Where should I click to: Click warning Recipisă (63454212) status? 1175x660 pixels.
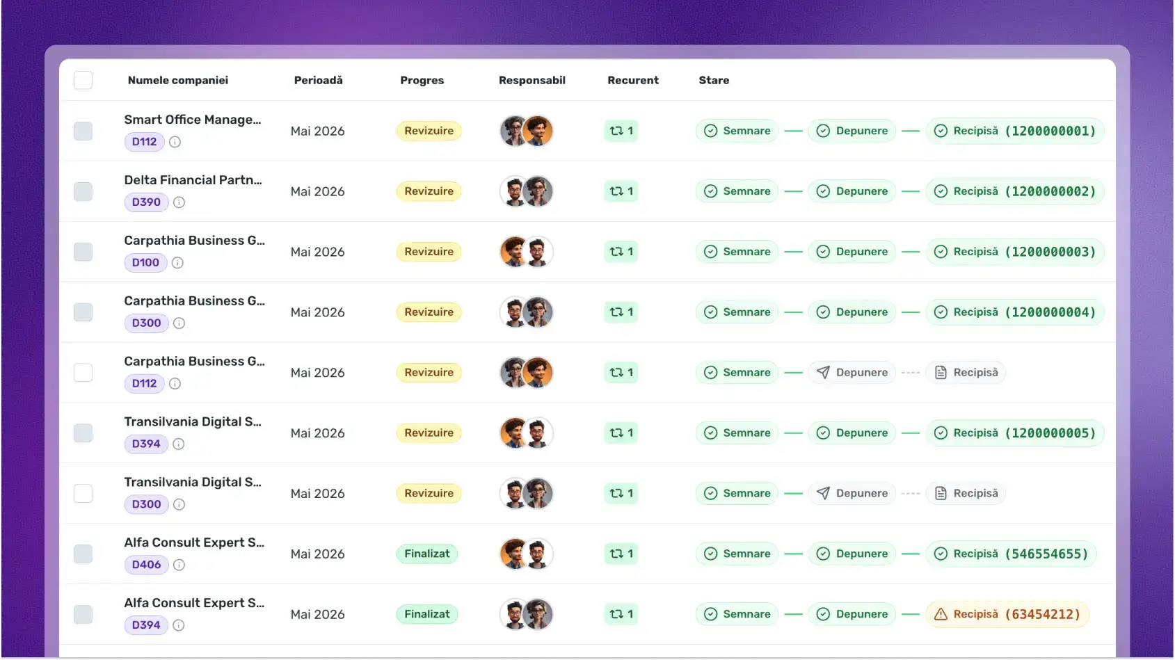1007,614
